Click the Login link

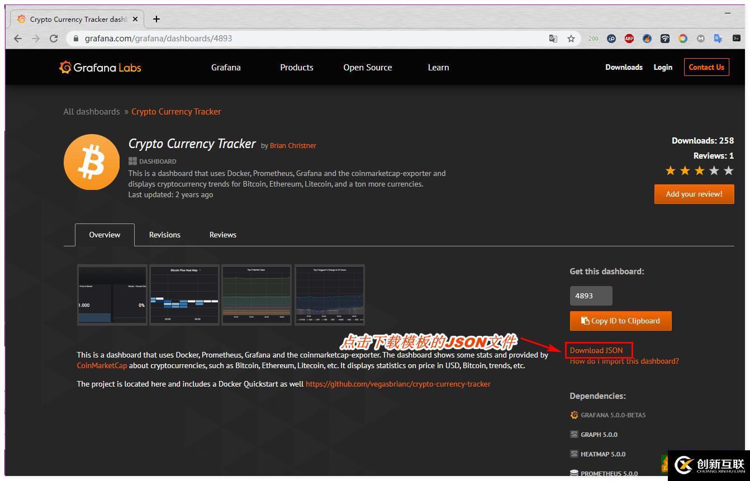[663, 67]
